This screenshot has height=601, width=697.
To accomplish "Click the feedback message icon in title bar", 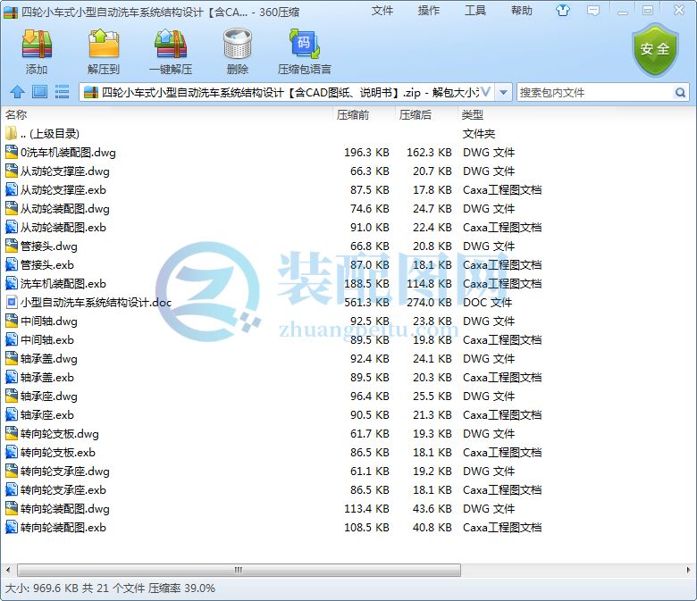I will tap(593, 10).
